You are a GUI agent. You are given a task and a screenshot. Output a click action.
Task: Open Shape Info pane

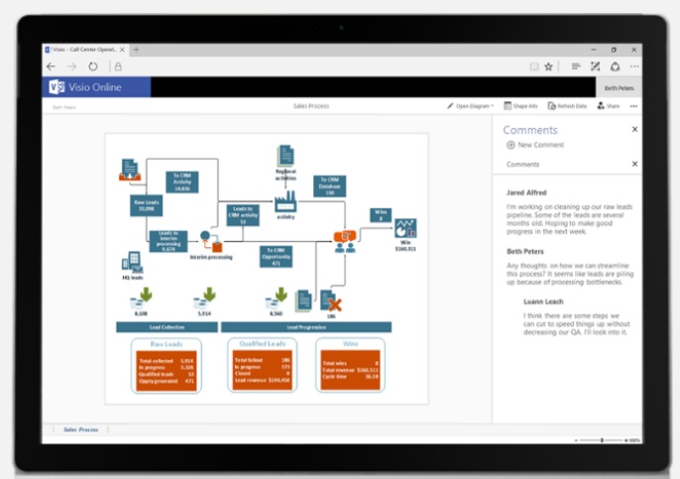point(520,106)
